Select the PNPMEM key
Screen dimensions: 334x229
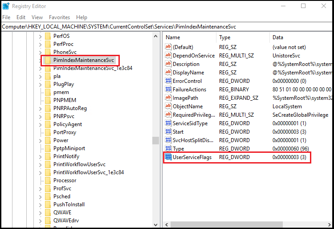point(65,100)
